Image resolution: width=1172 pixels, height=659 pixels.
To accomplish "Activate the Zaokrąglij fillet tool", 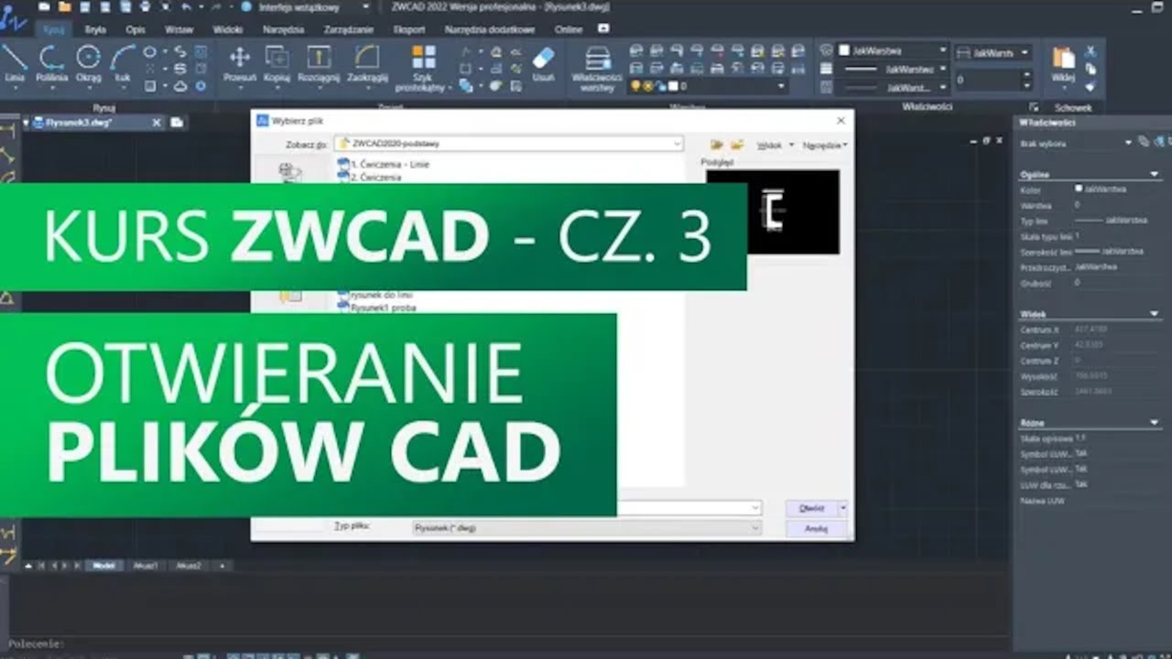I will 368,64.
